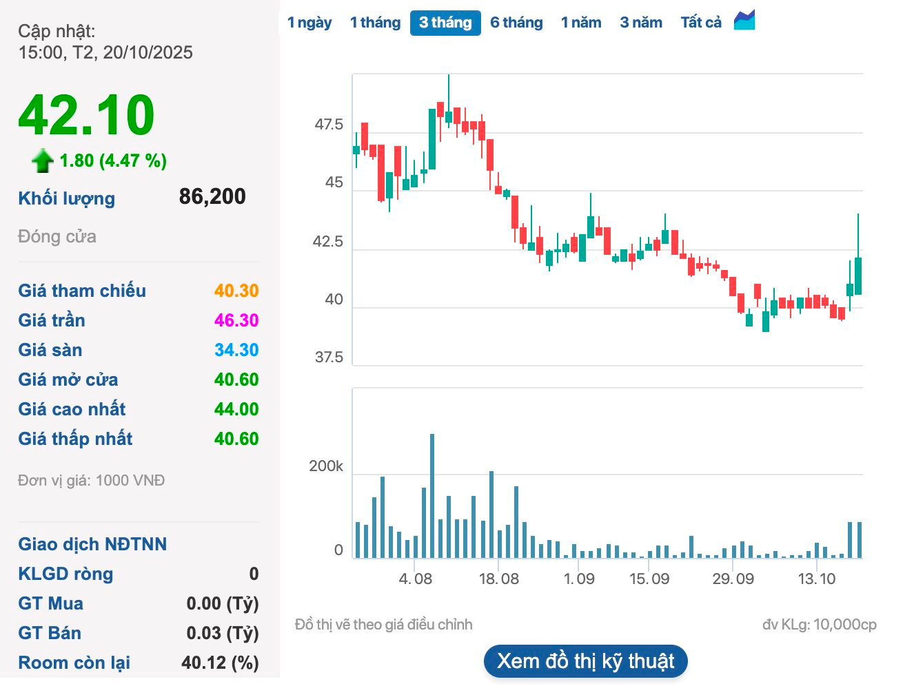Image resolution: width=914 pixels, height=686 pixels.
Task: Click the tallest volume bar in chart
Action: point(432,496)
